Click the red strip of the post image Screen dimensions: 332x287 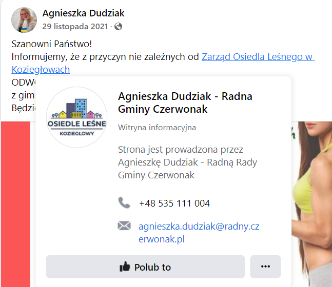pos(16,204)
